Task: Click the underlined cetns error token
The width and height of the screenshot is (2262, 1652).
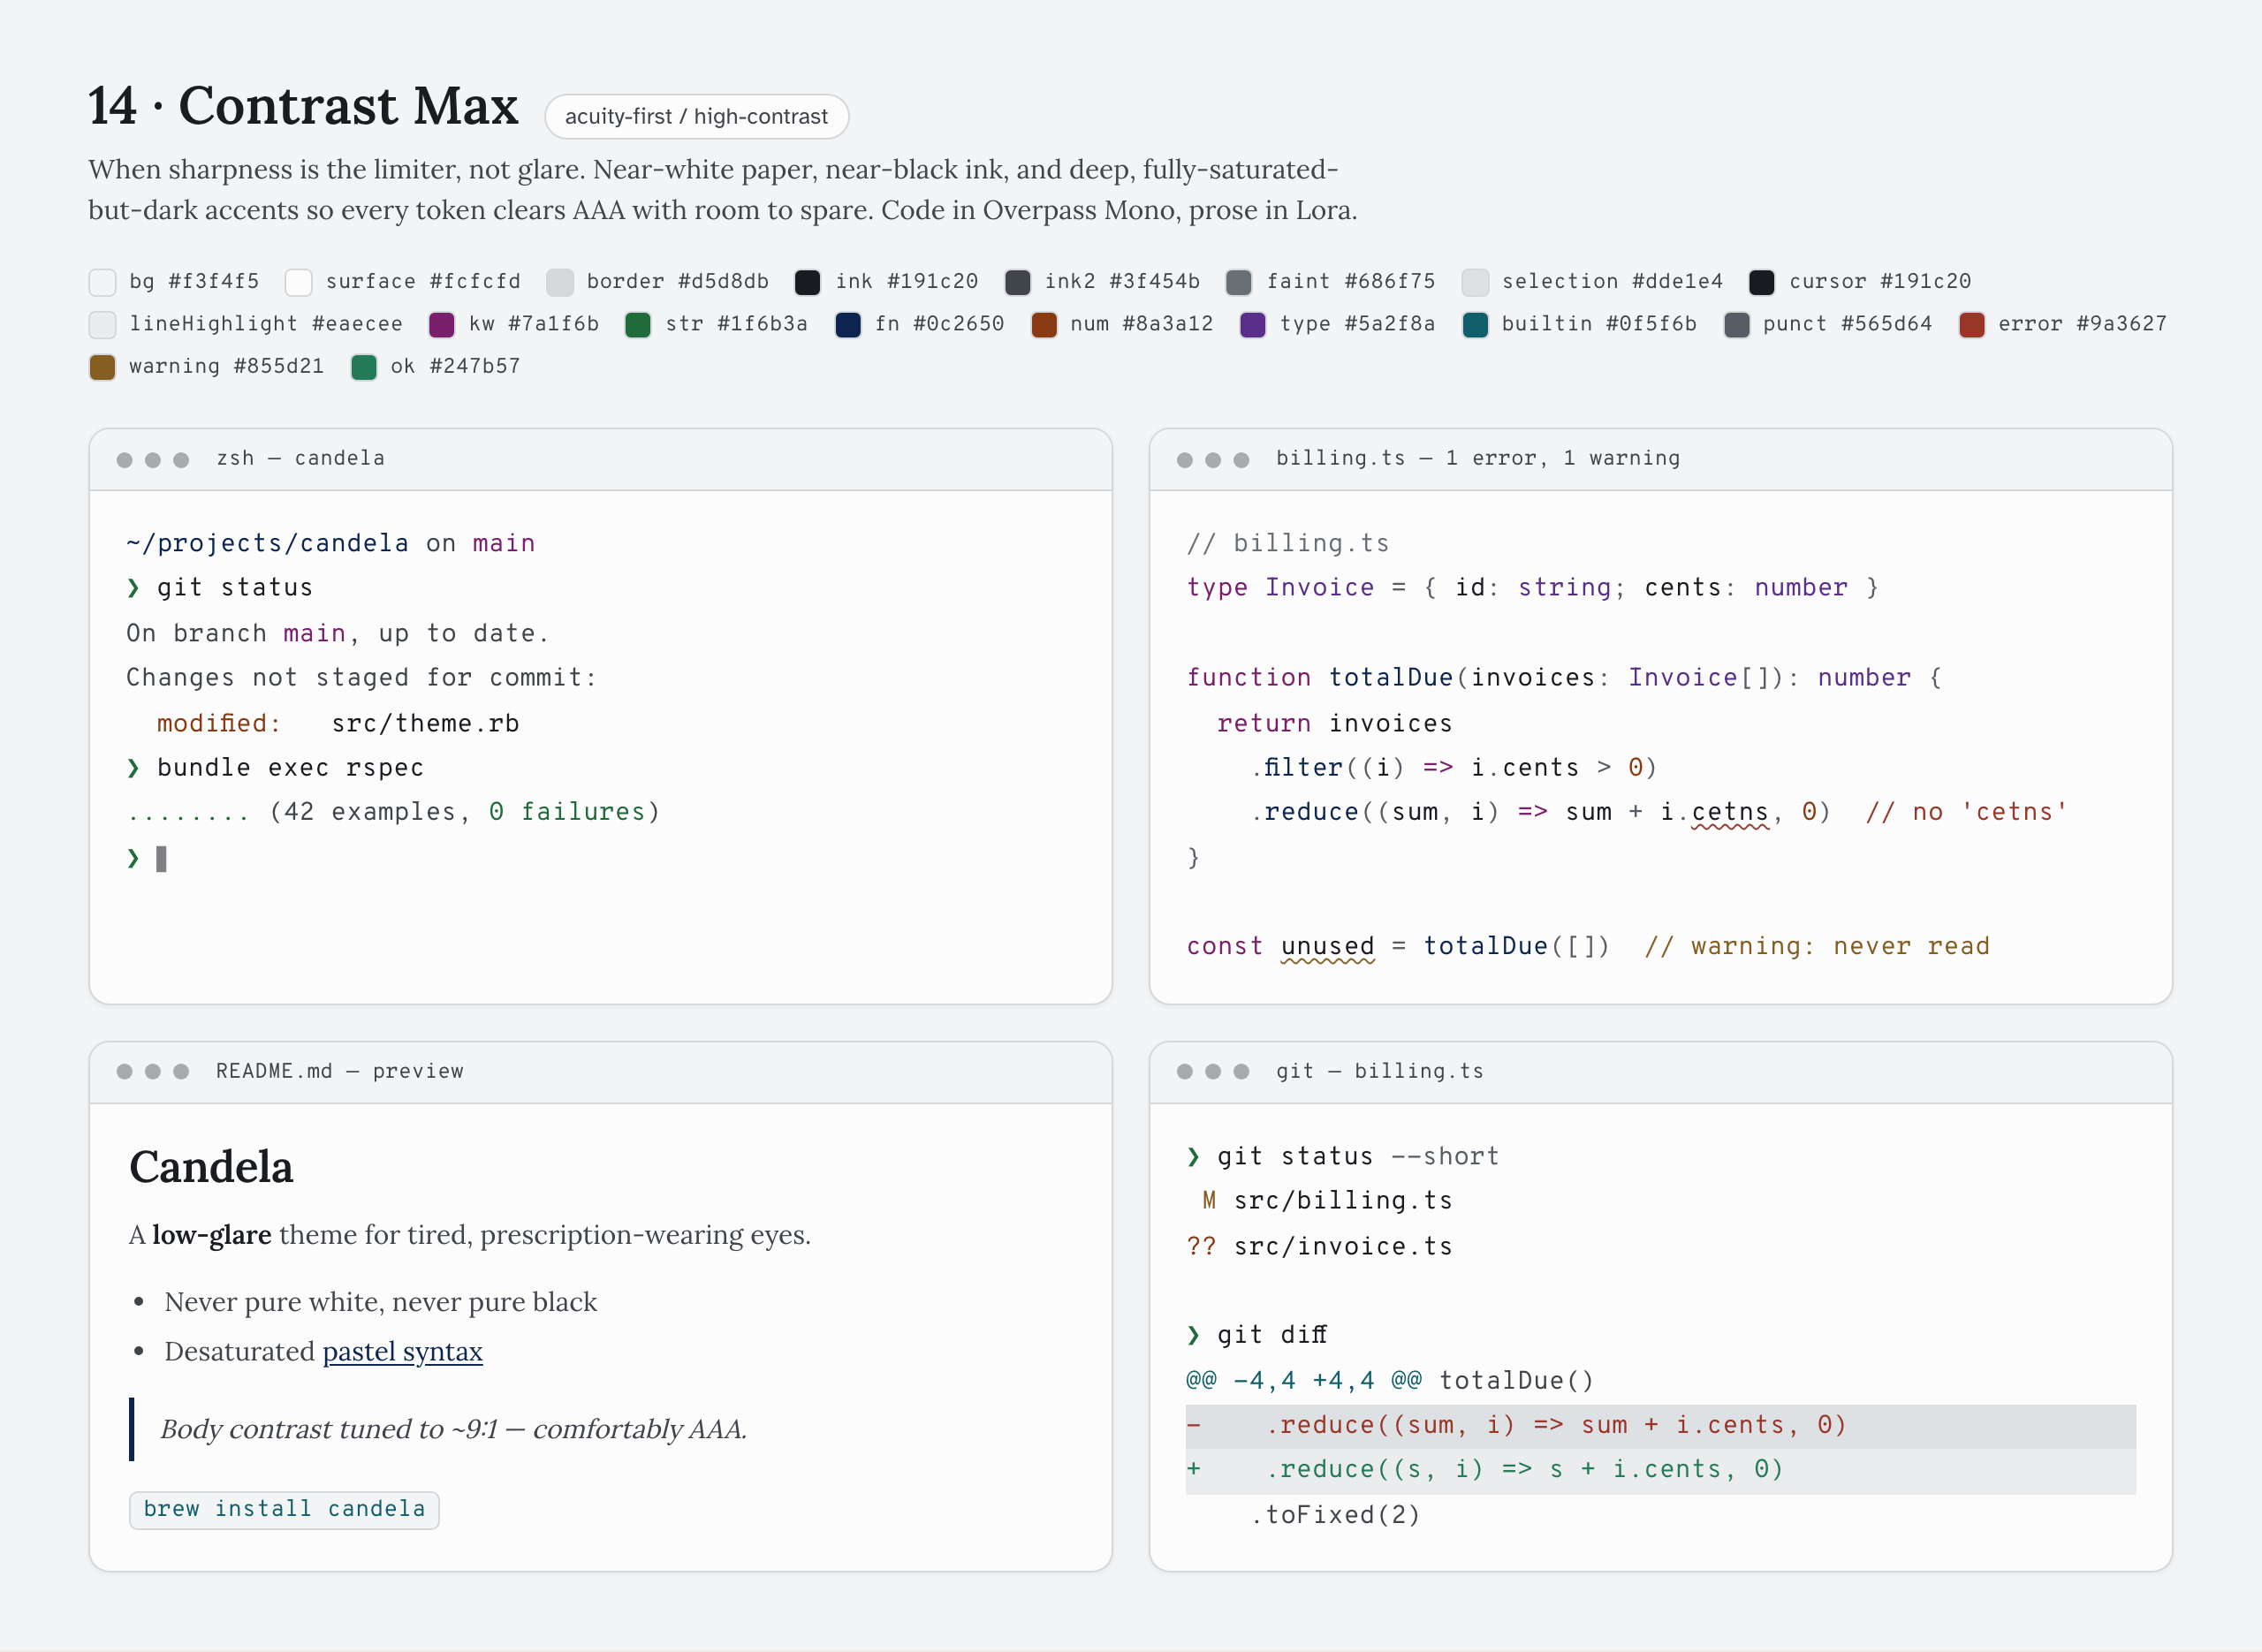Action: pyautogui.click(x=1729, y=813)
